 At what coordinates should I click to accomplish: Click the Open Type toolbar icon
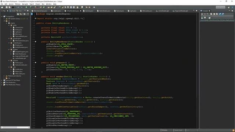[x=49, y=7]
